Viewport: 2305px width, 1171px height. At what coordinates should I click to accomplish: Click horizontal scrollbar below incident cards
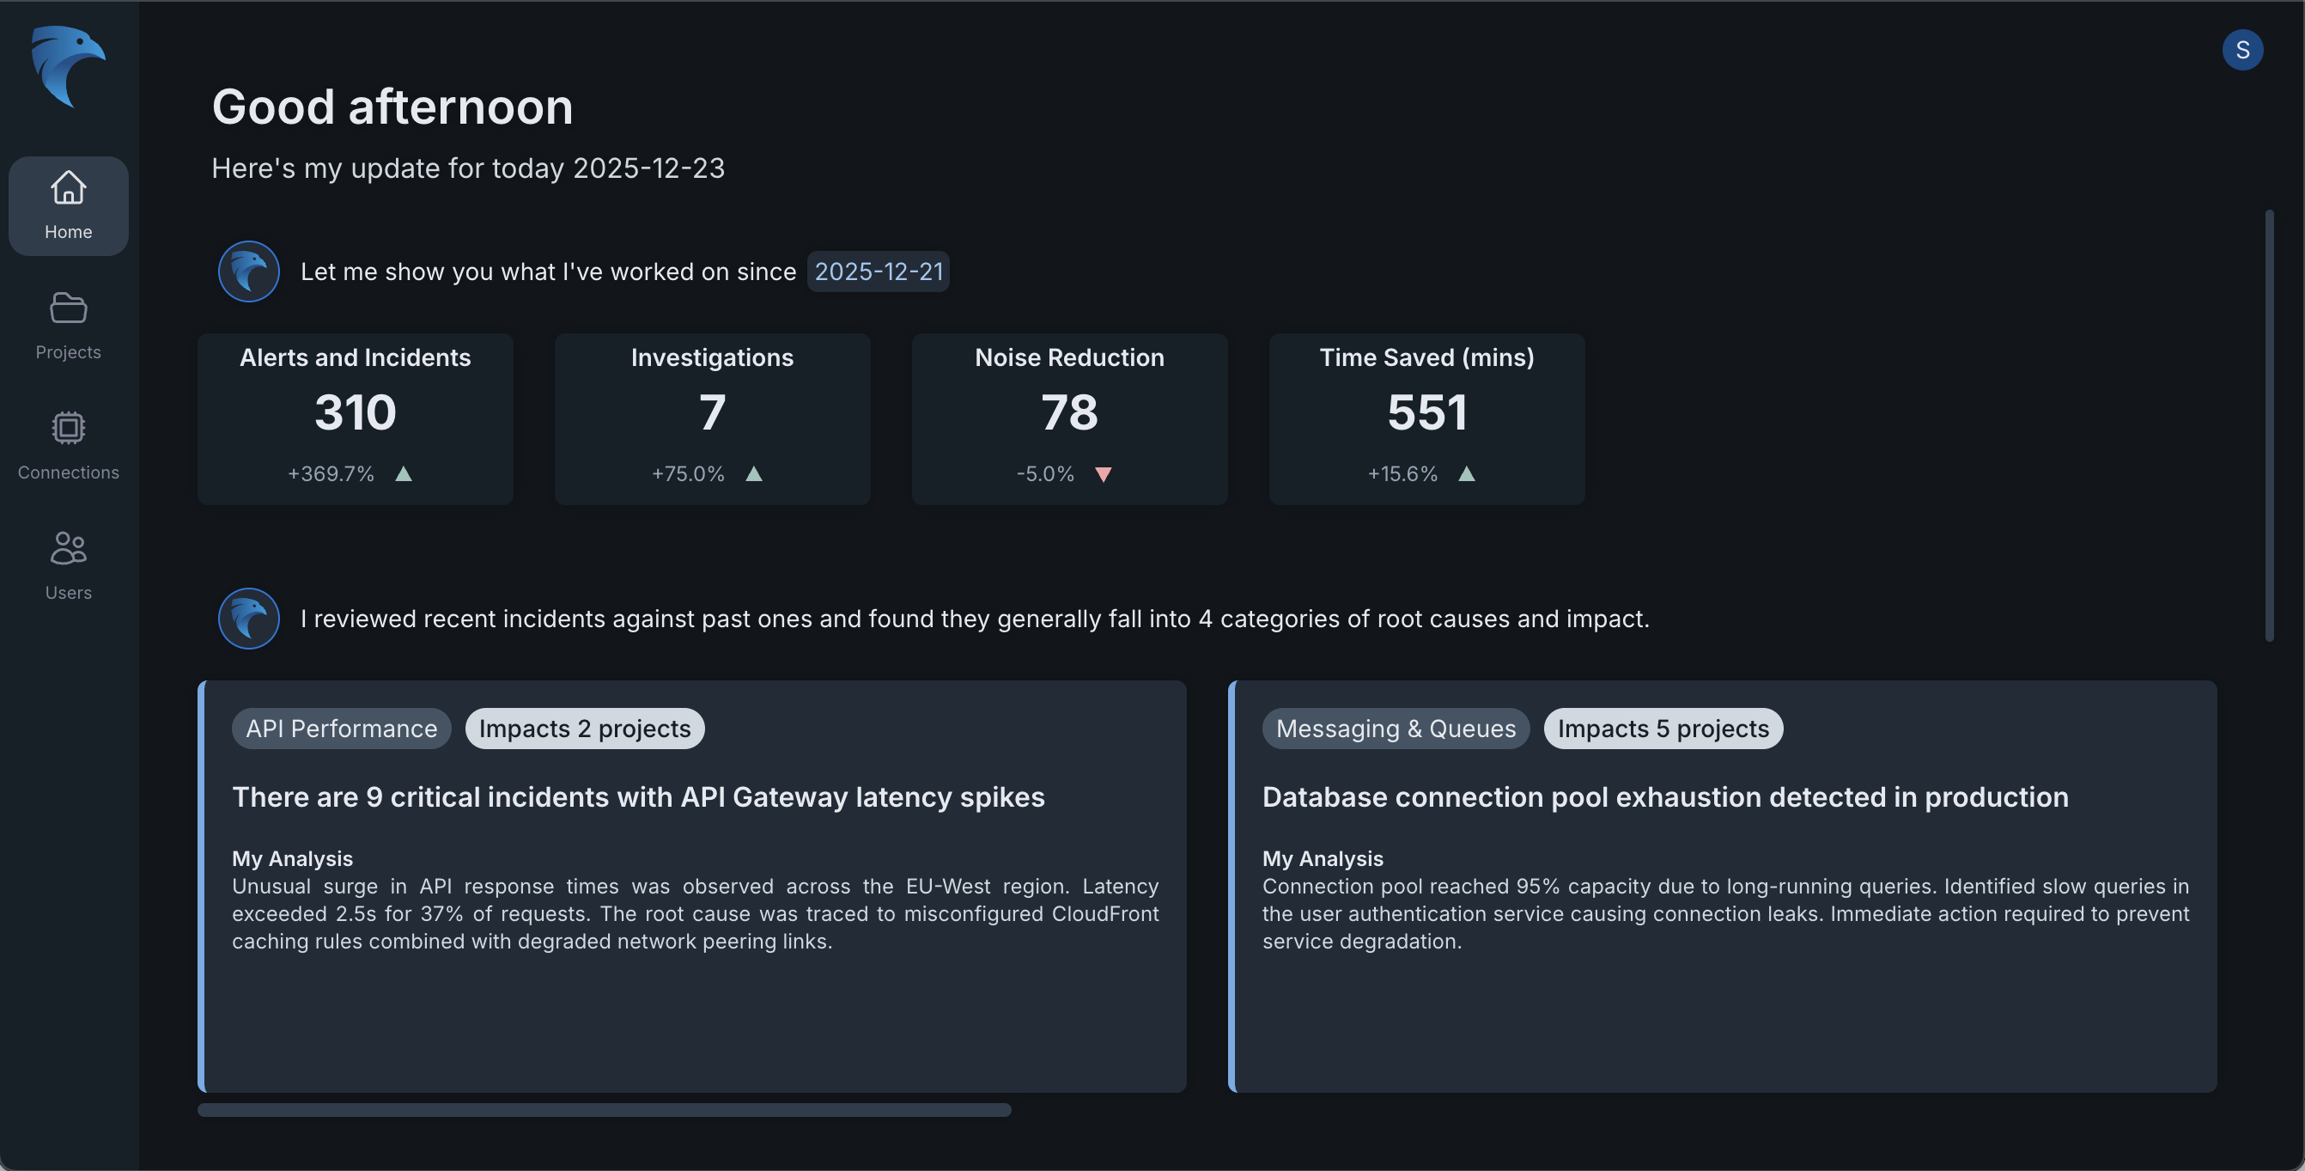tap(604, 1110)
